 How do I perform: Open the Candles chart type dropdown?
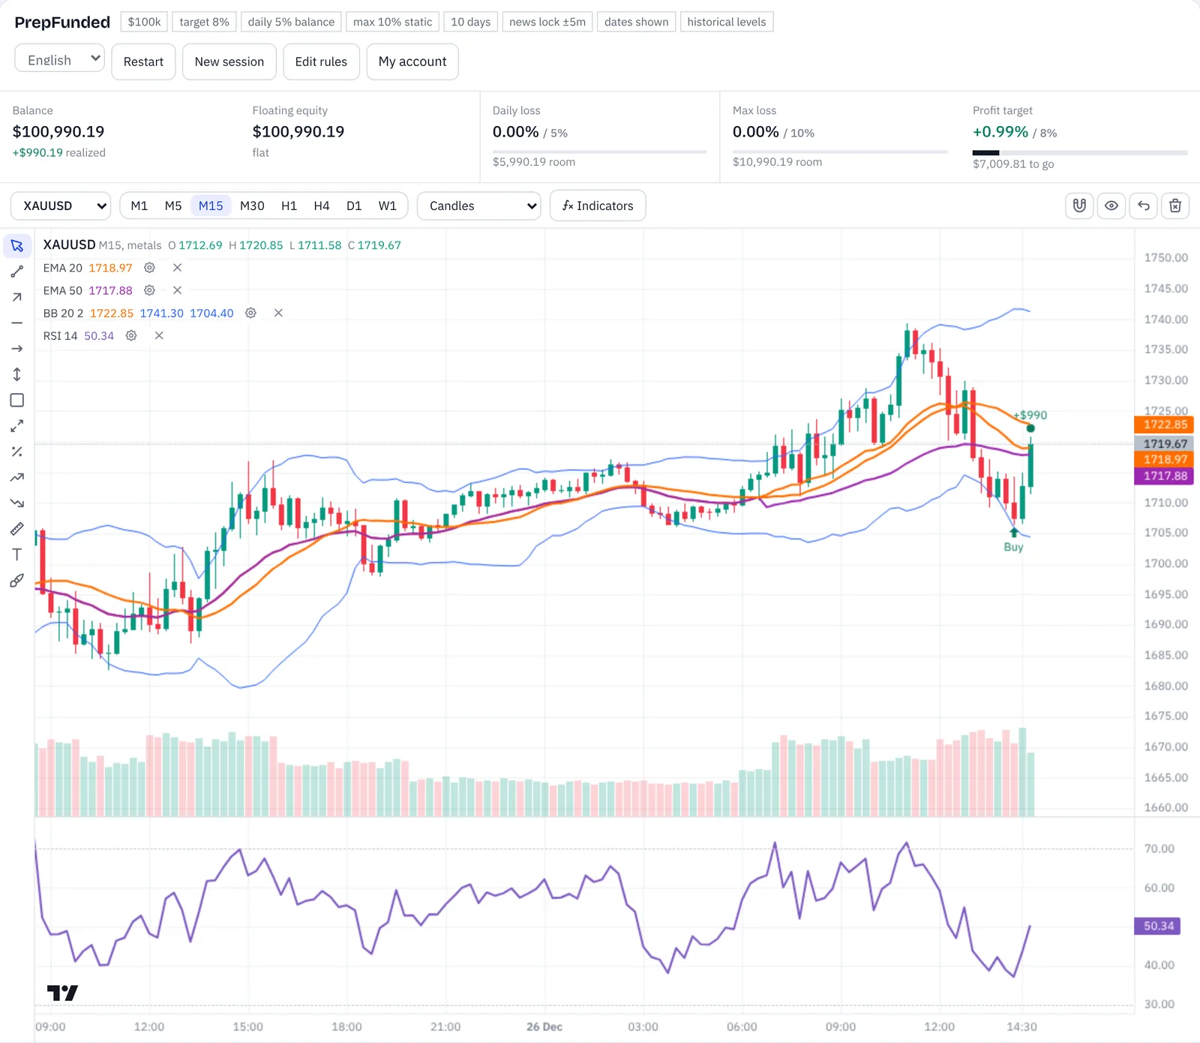[x=479, y=206]
